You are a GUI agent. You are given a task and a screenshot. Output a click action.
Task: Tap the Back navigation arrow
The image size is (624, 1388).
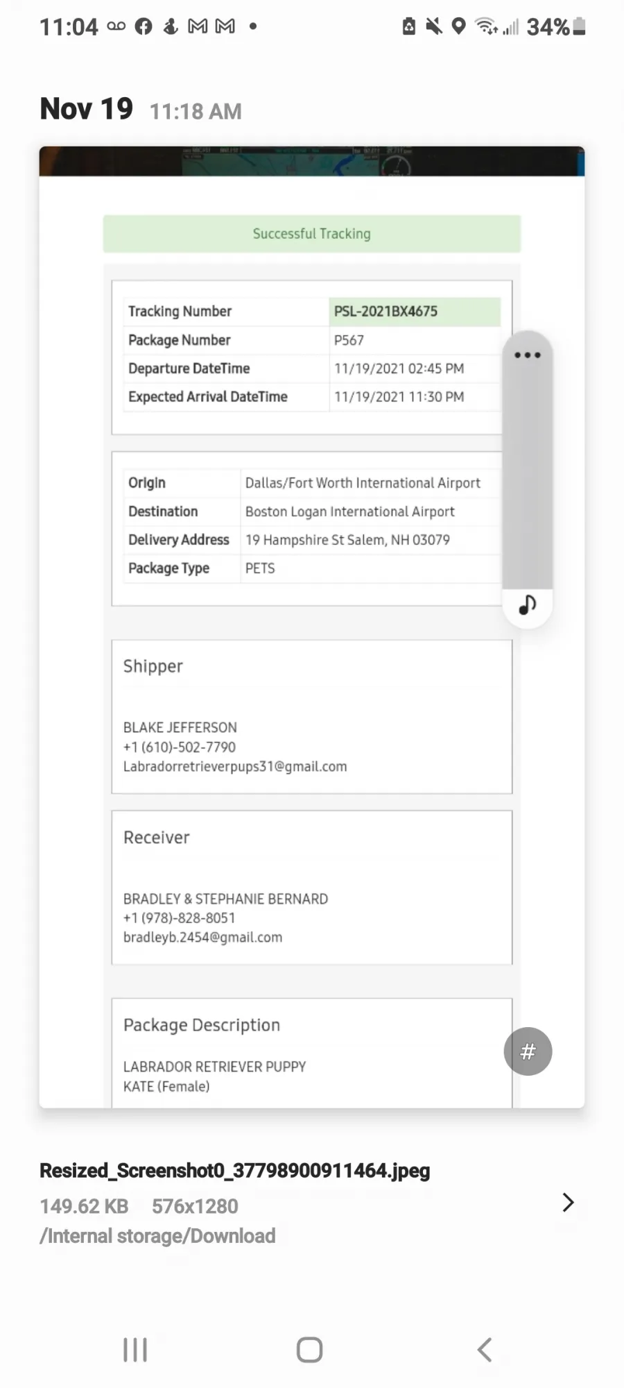(485, 1350)
